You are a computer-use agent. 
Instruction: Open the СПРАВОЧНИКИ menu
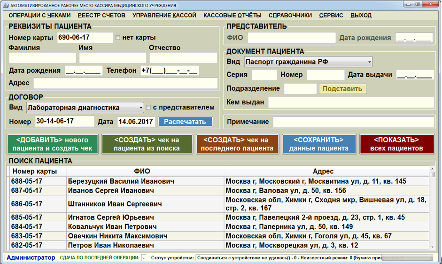coord(290,16)
